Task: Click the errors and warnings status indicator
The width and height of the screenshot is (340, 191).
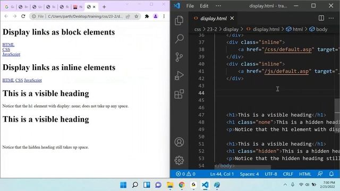Action: (x=185, y=174)
